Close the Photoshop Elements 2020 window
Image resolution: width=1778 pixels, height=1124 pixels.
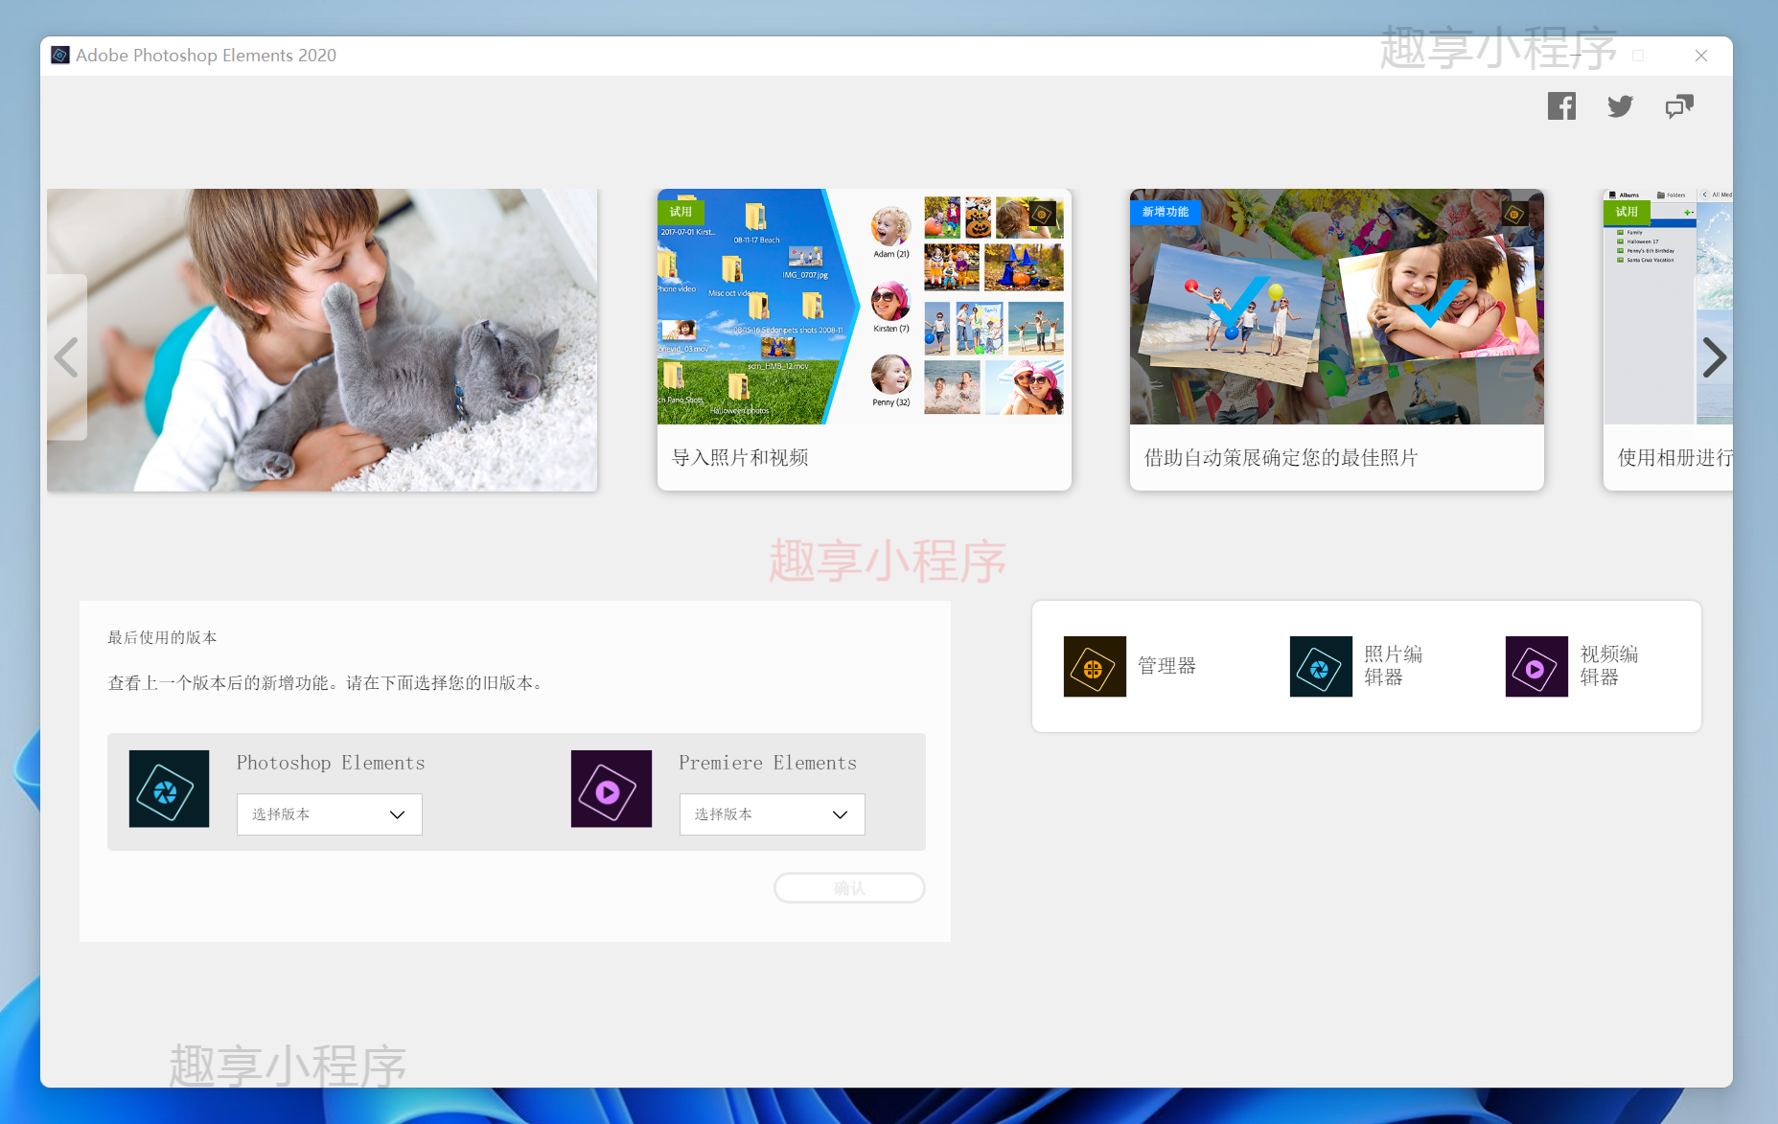[1701, 56]
